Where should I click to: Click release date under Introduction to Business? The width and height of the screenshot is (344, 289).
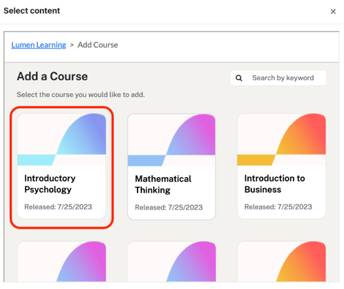[x=278, y=207]
